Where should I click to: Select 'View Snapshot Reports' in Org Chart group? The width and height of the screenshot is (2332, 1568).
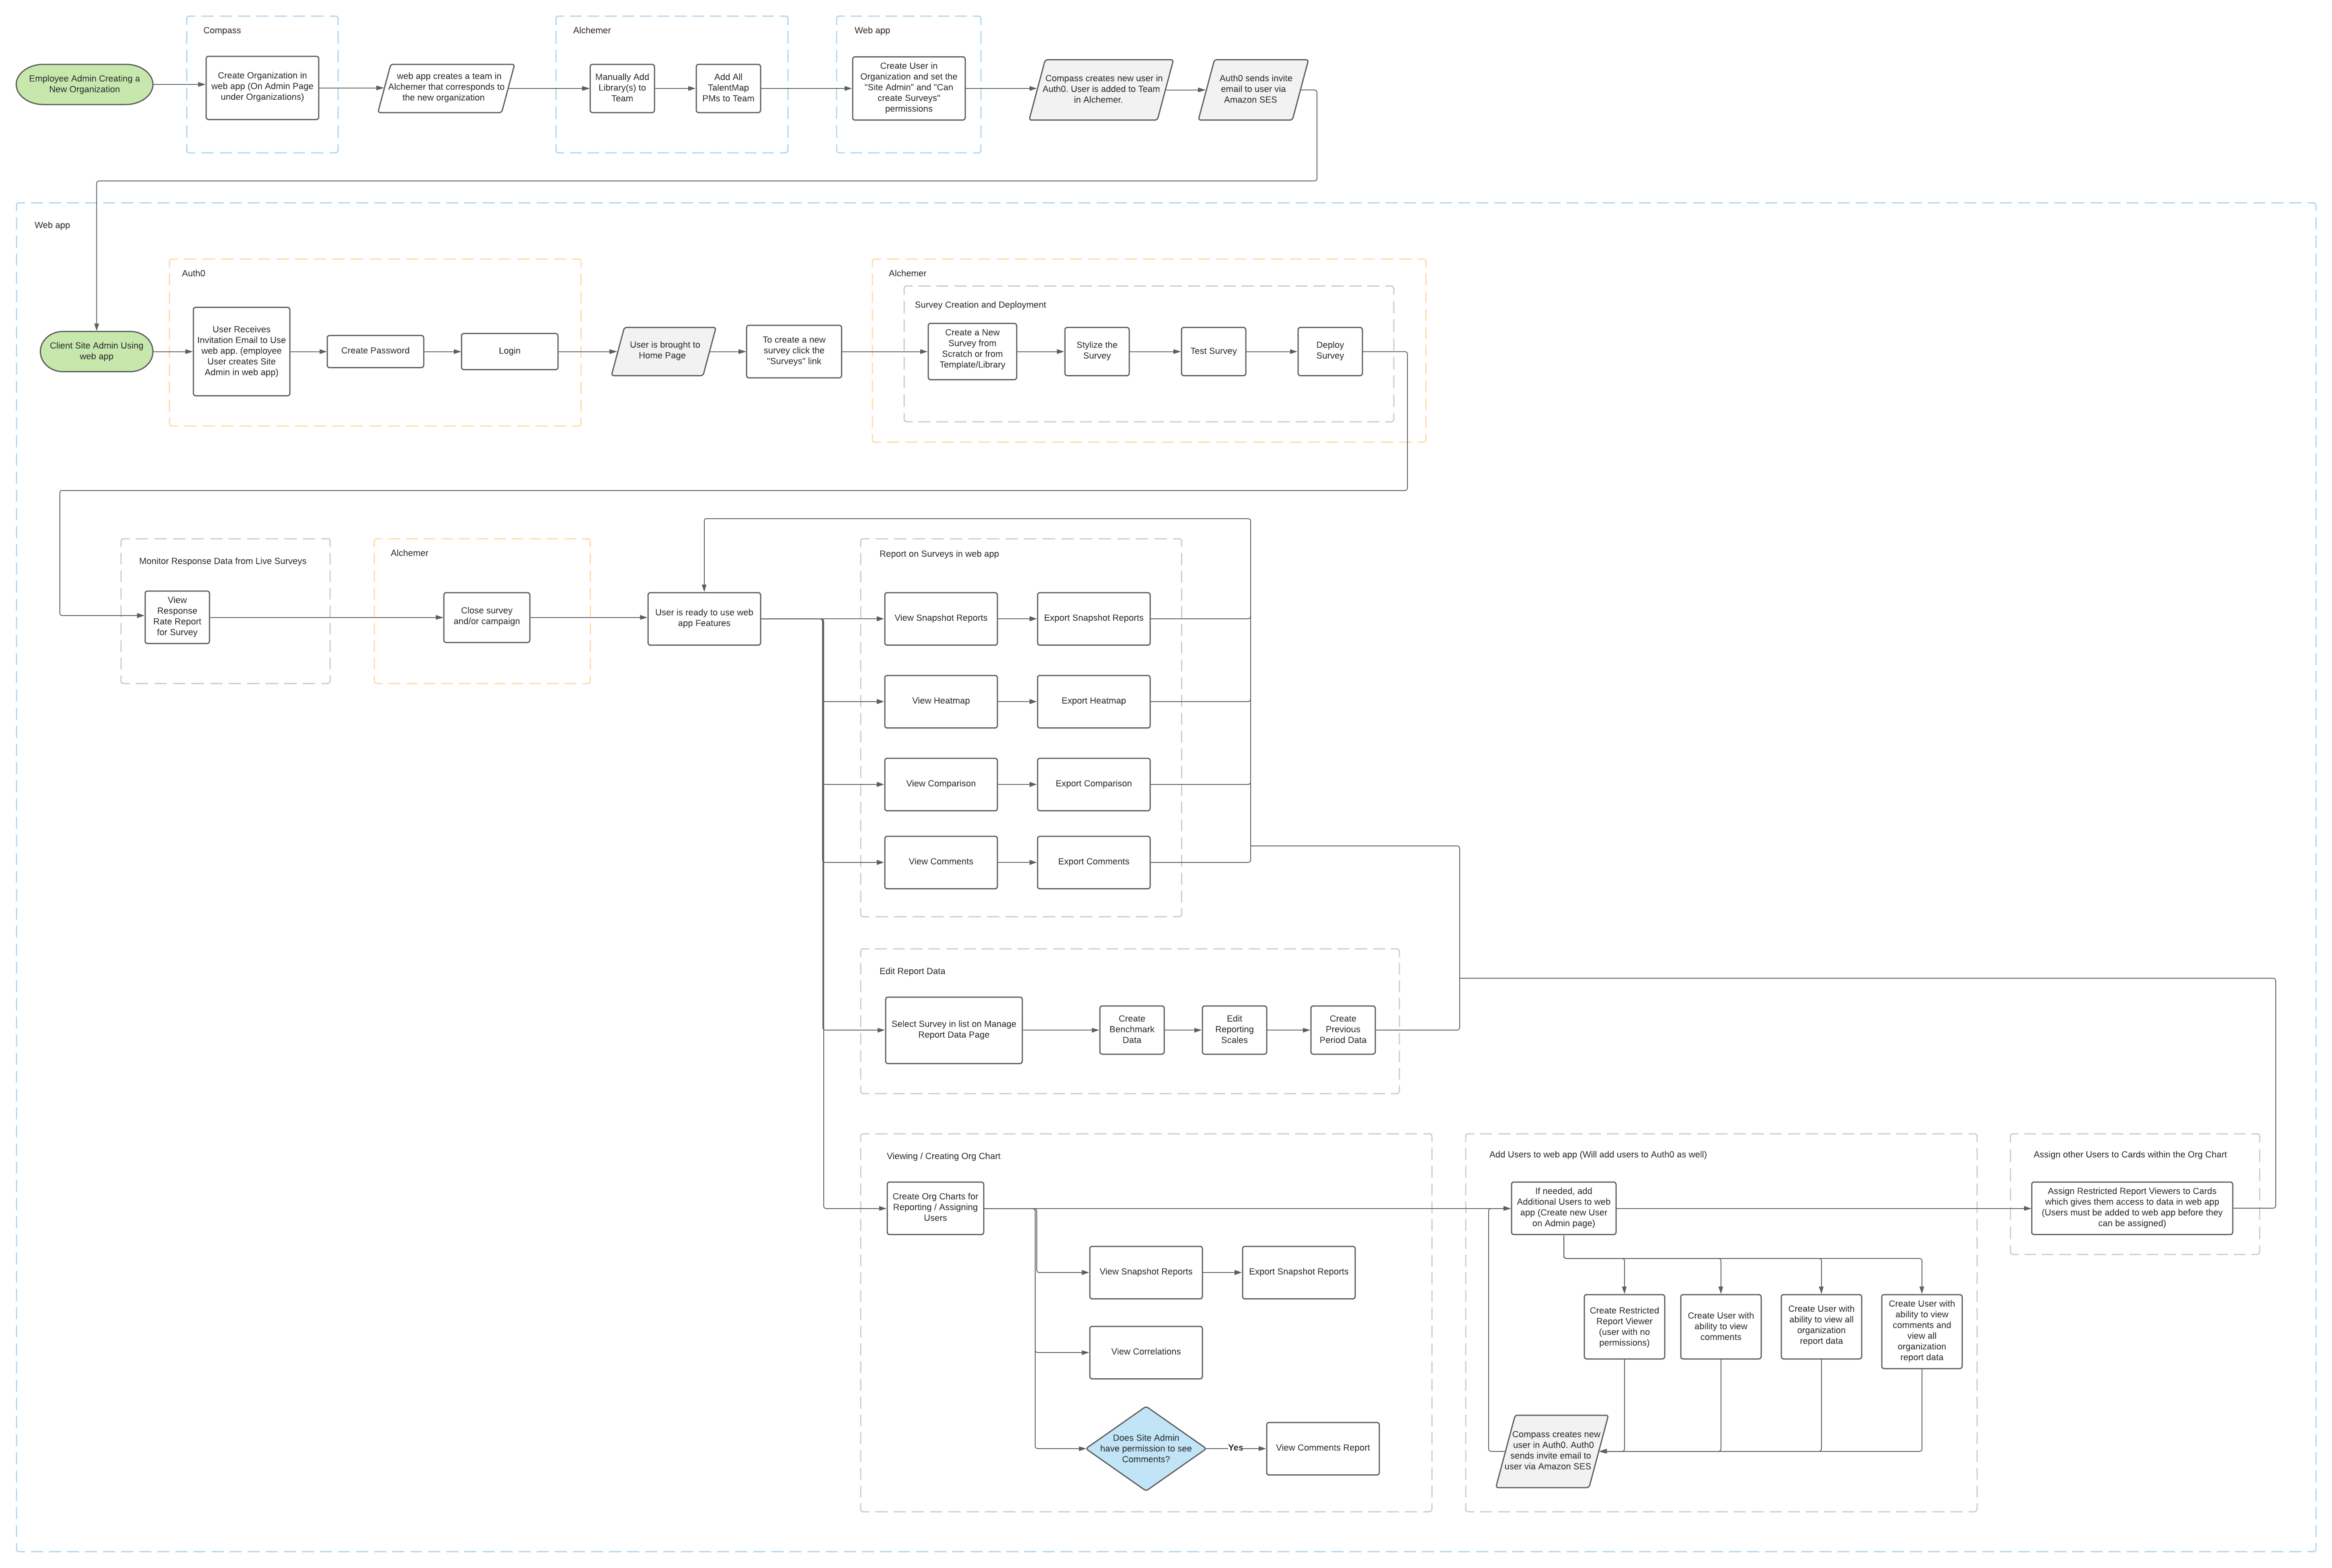tap(1146, 1272)
